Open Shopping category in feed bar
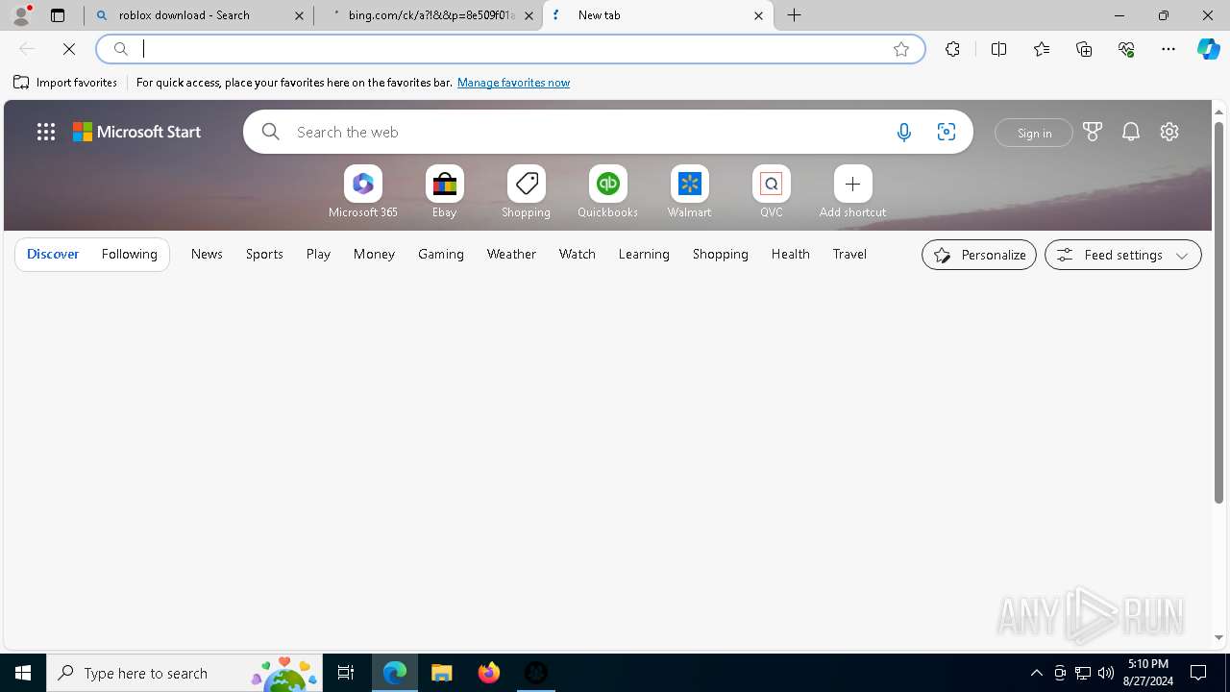 point(721,254)
